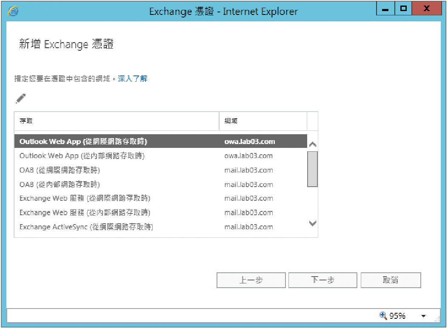Viewport: 448px width, 329px height.
Task: Open the 深入了解 link
Action: pyautogui.click(x=133, y=79)
